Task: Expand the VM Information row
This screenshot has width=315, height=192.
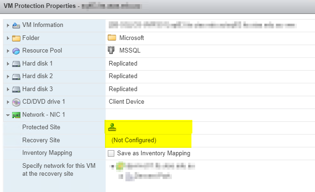Action: point(8,25)
